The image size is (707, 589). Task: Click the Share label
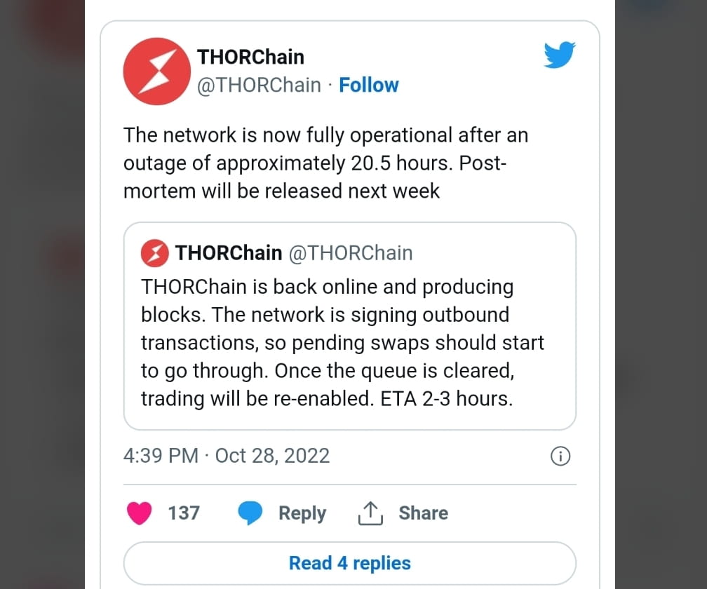coord(423,513)
